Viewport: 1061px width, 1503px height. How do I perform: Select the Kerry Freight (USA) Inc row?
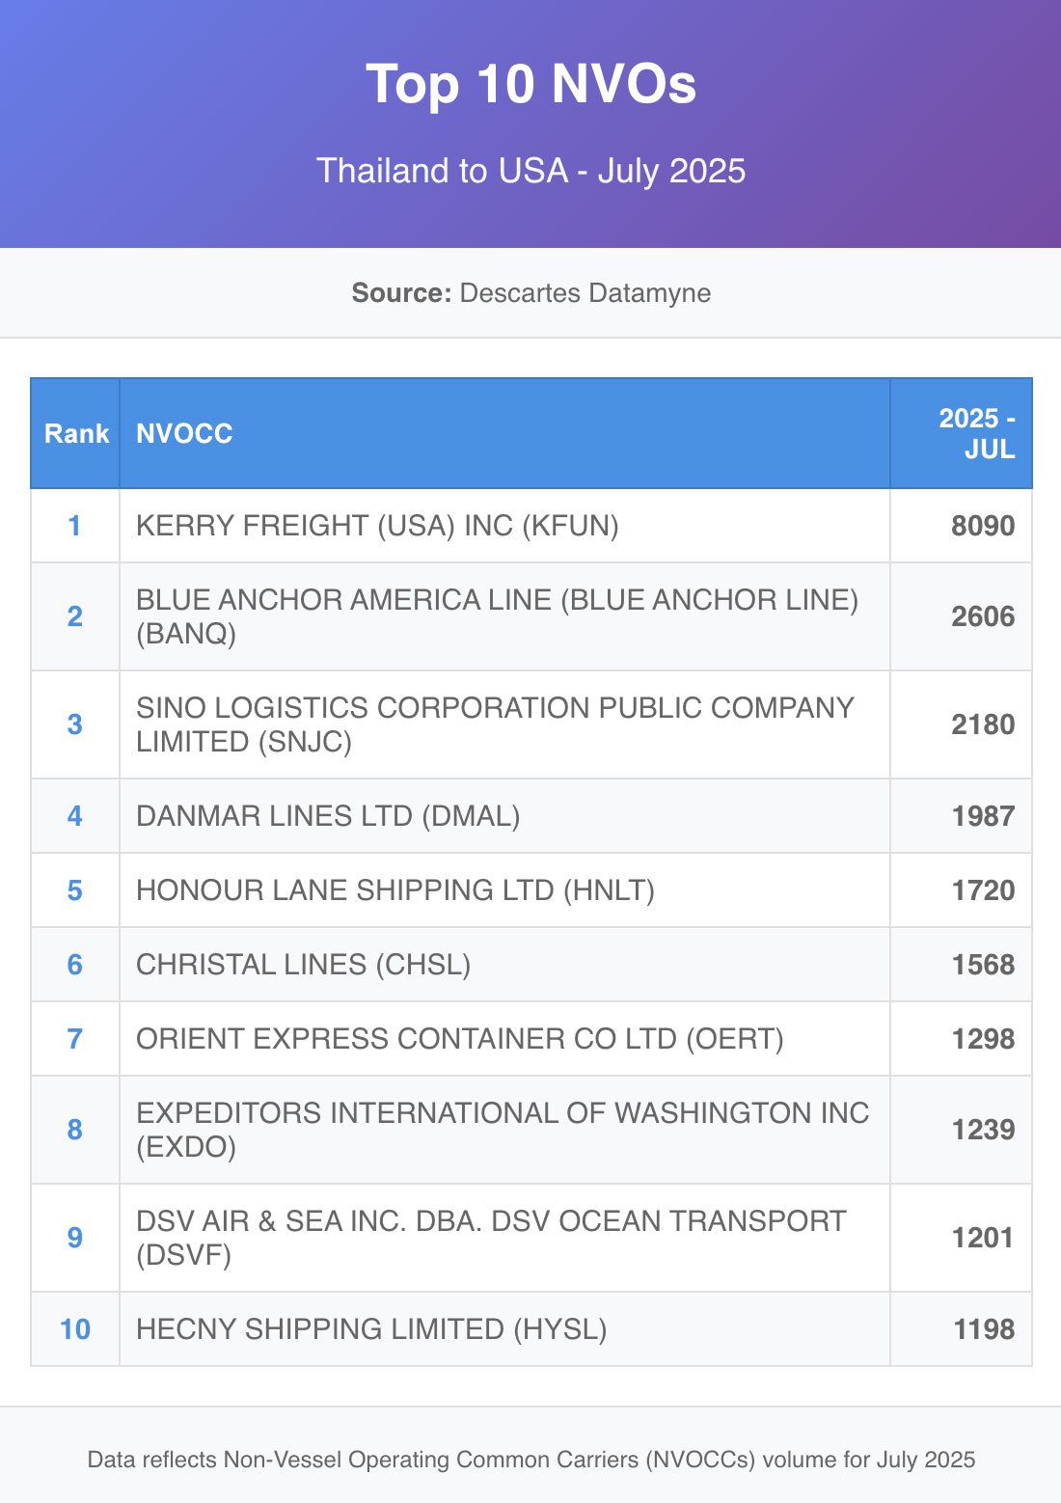tap(377, 526)
